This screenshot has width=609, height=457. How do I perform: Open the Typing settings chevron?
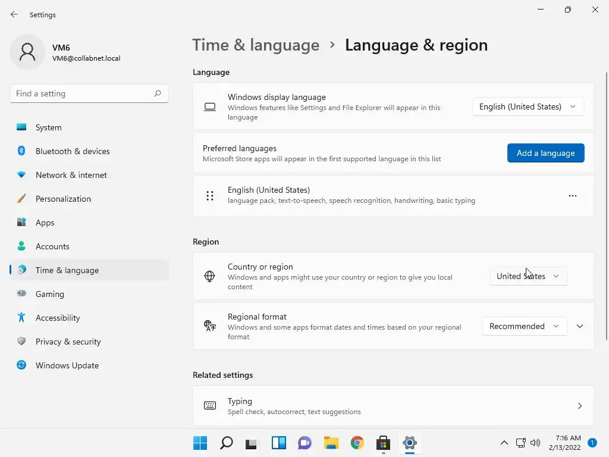(x=580, y=406)
